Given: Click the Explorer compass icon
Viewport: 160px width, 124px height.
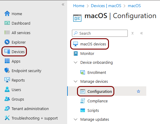Looking at the screenshot, I should pos(7,42).
